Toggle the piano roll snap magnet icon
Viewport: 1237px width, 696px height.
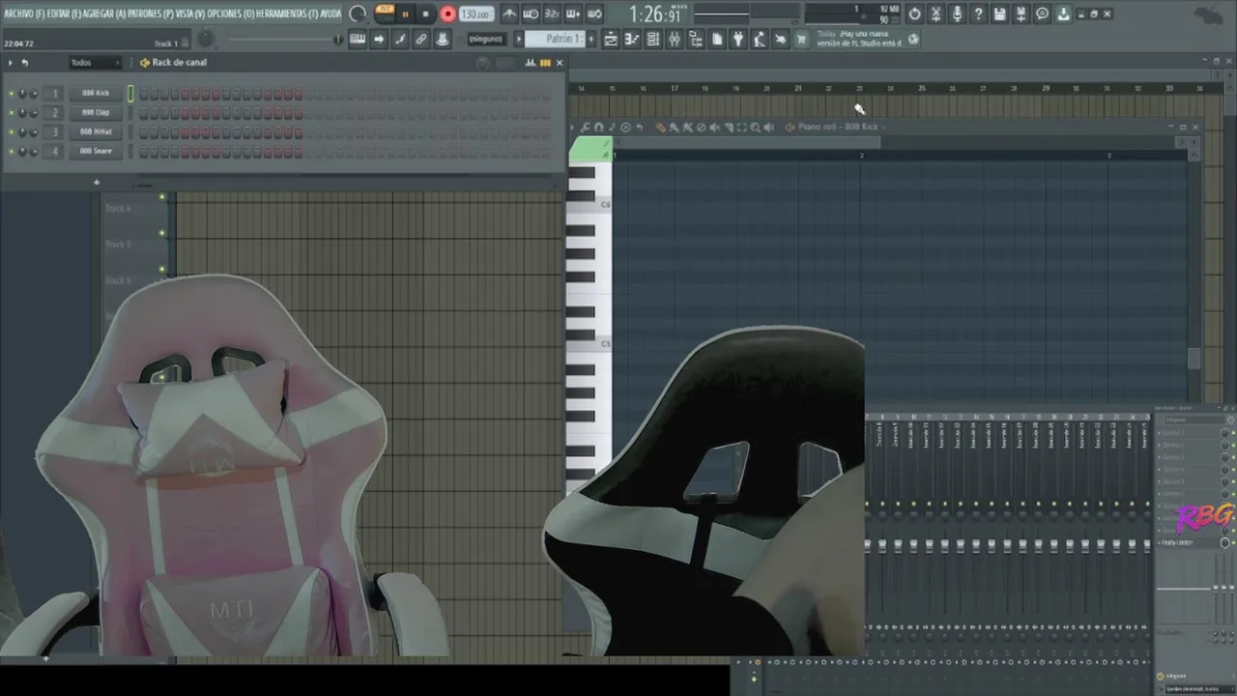pyautogui.click(x=598, y=127)
